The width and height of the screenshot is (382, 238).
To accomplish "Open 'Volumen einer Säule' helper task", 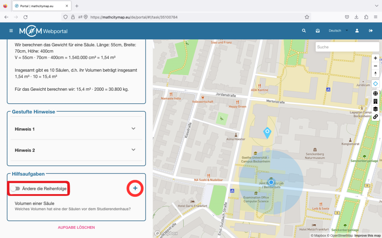I will [x=35, y=203].
